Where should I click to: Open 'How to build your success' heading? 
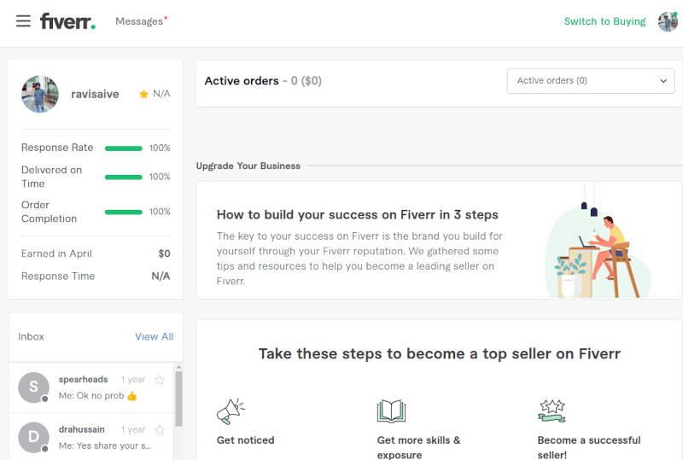pyautogui.click(x=357, y=215)
